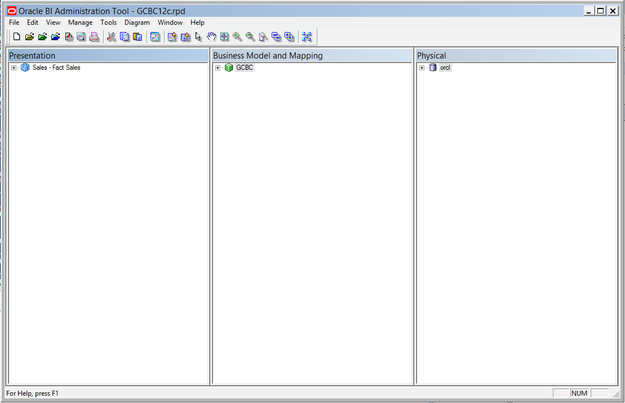Click the first stacked blue windows icon

coord(276,37)
